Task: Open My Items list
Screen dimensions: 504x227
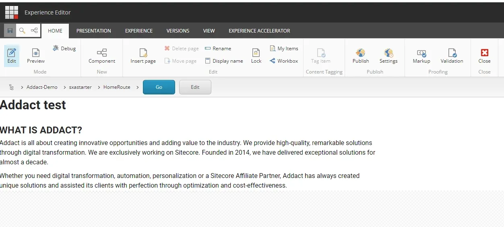Action: click(x=284, y=48)
